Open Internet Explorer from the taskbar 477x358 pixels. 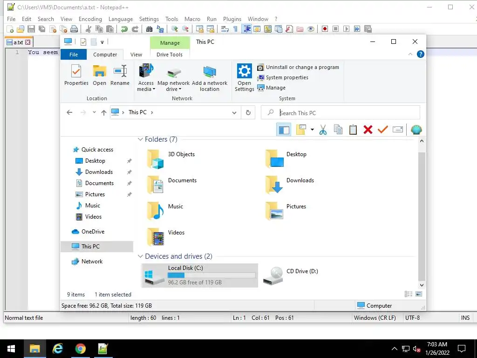[x=57, y=349]
